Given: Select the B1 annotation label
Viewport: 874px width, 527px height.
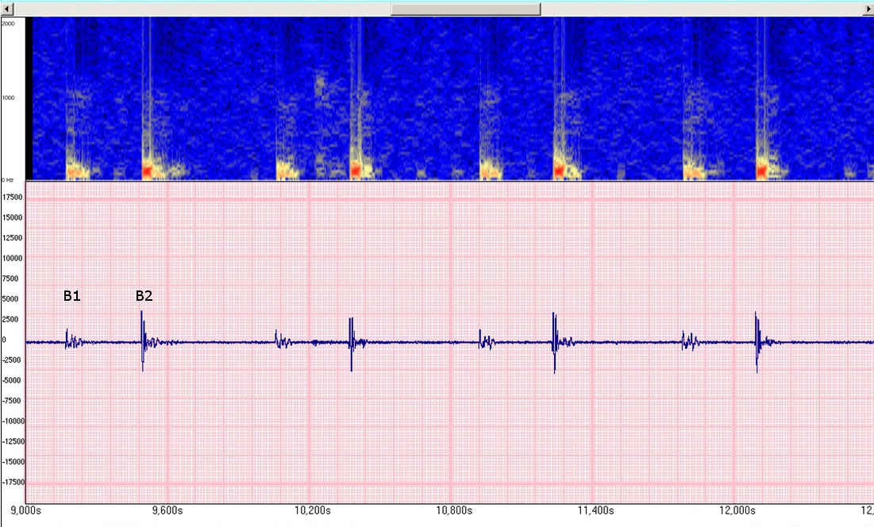Looking at the screenshot, I should pos(71,296).
